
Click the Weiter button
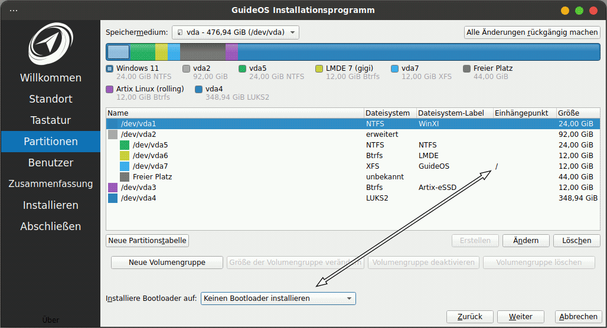521,317
